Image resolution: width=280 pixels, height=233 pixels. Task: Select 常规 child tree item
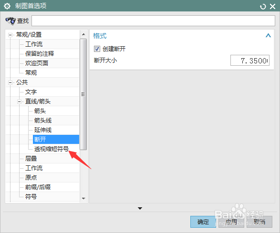31,73
